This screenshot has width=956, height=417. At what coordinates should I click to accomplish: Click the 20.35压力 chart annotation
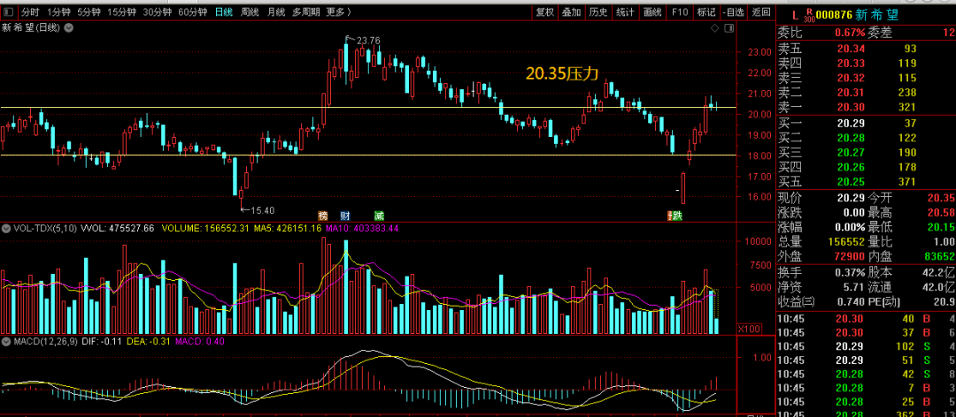tap(562, 73)
